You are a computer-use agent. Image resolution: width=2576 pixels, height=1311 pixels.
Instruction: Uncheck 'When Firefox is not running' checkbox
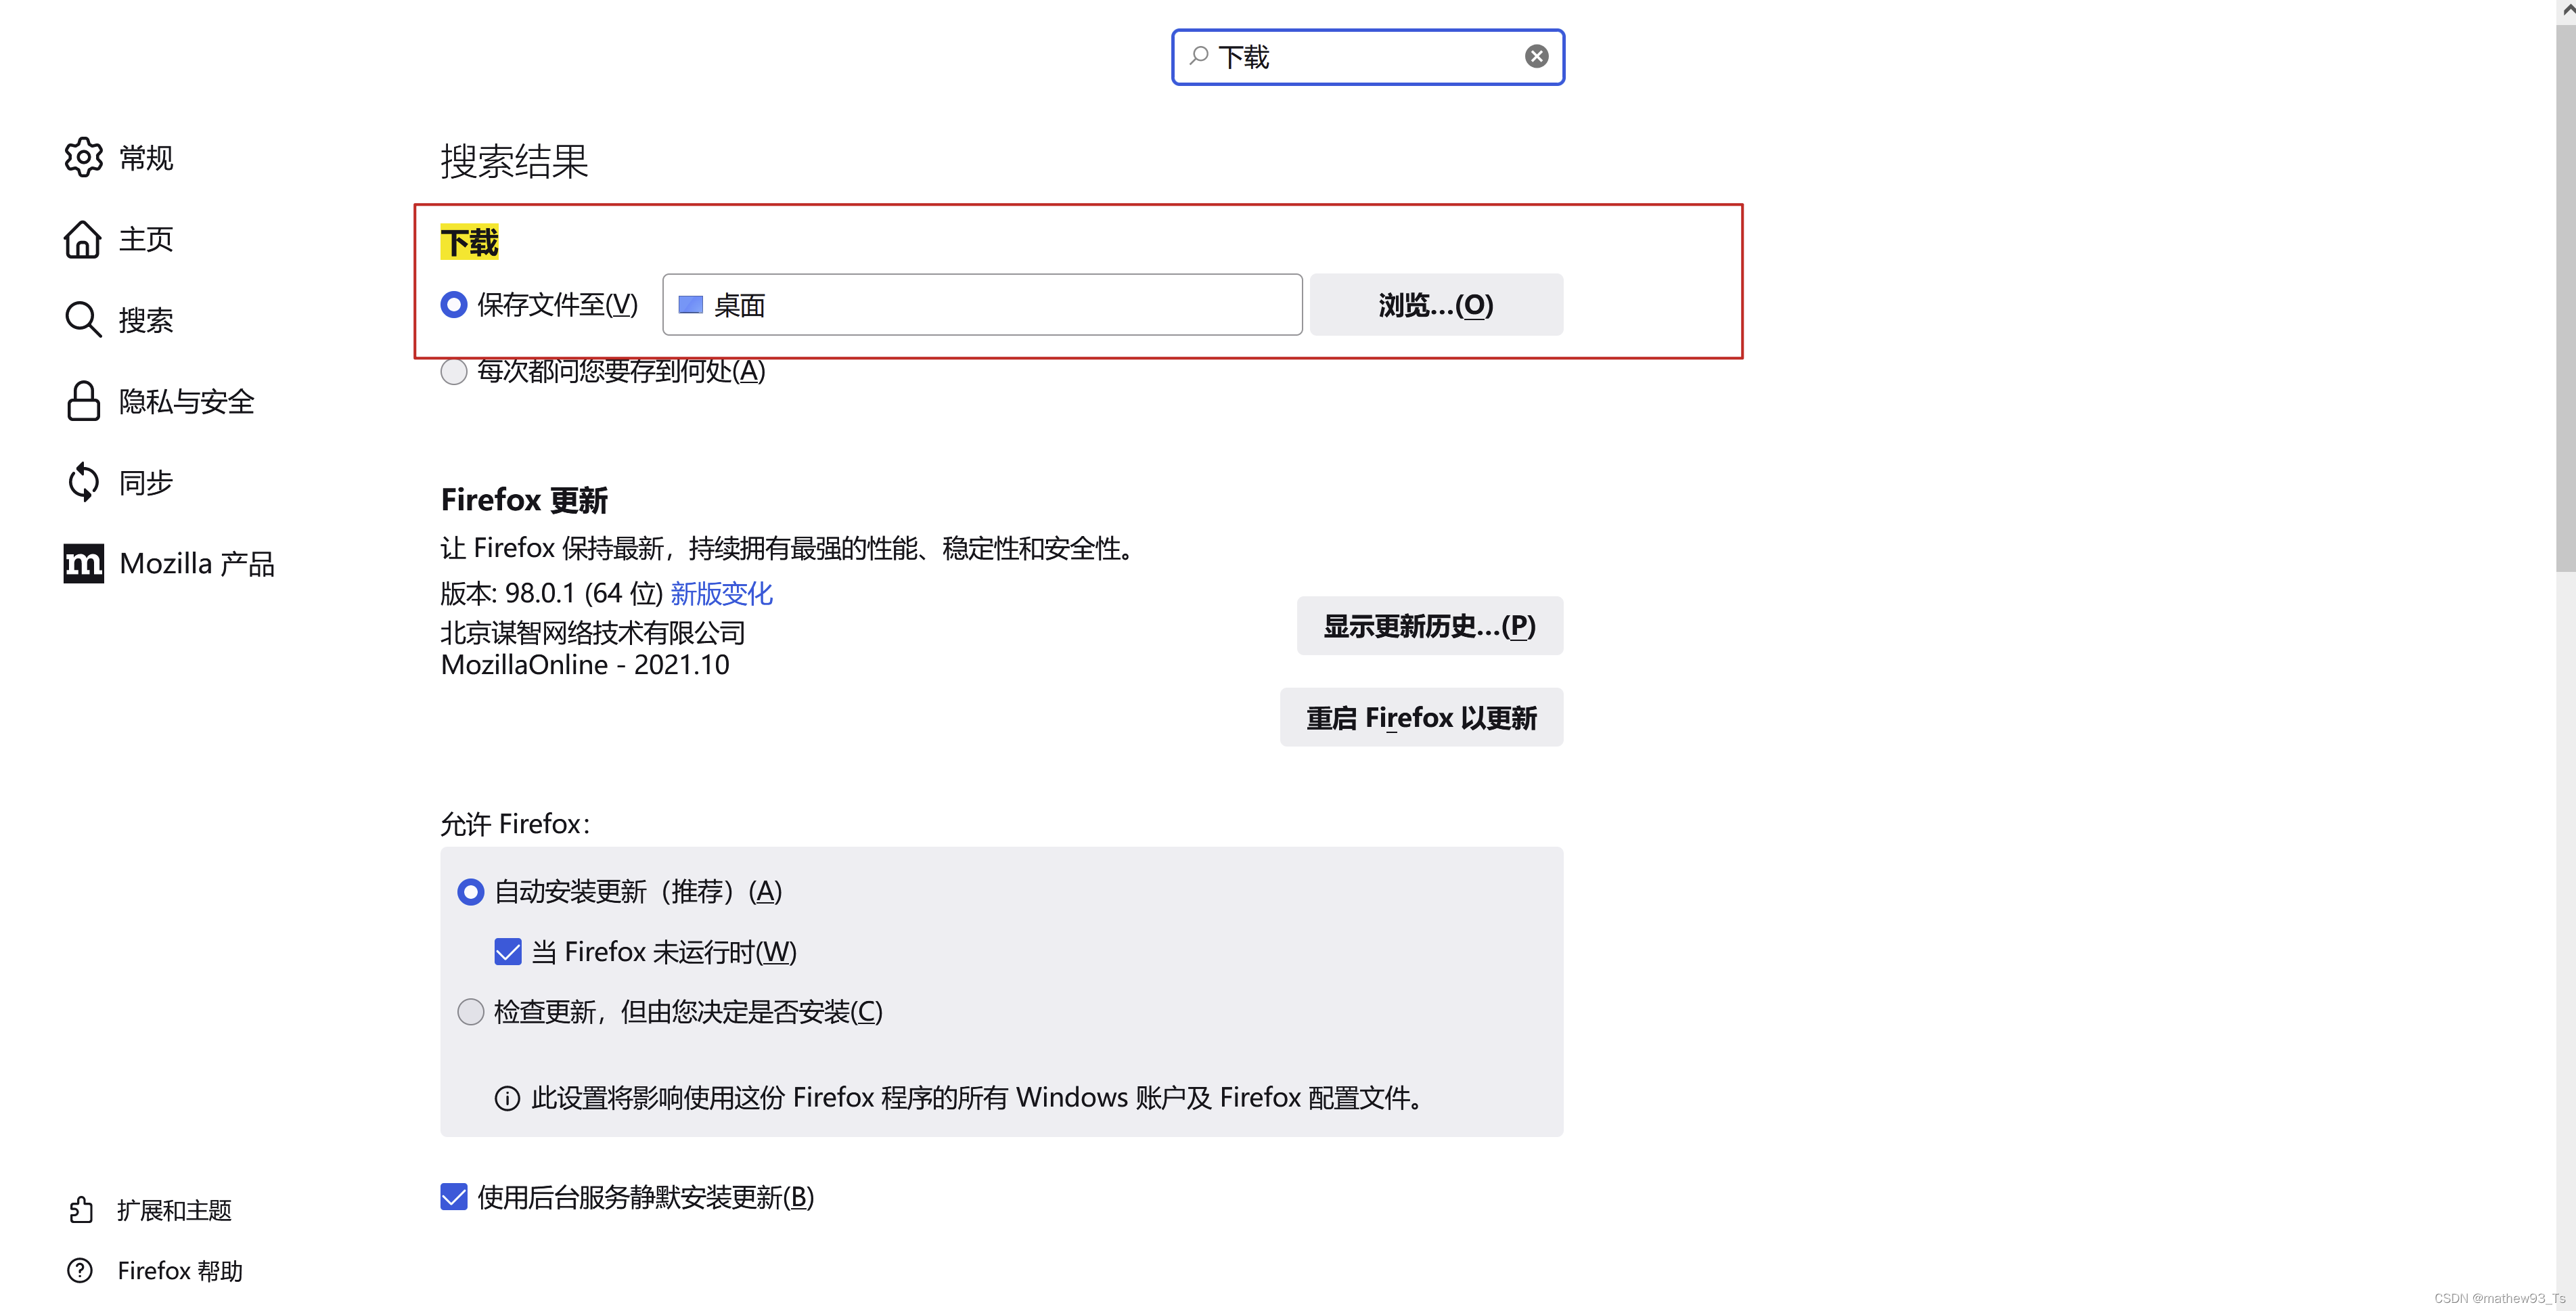coord(508,951)
